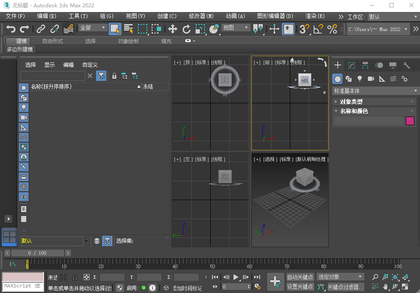420x293 pixels.
Task: Open the 全部 selection filter dropdown
Action: tap(92, 28)
